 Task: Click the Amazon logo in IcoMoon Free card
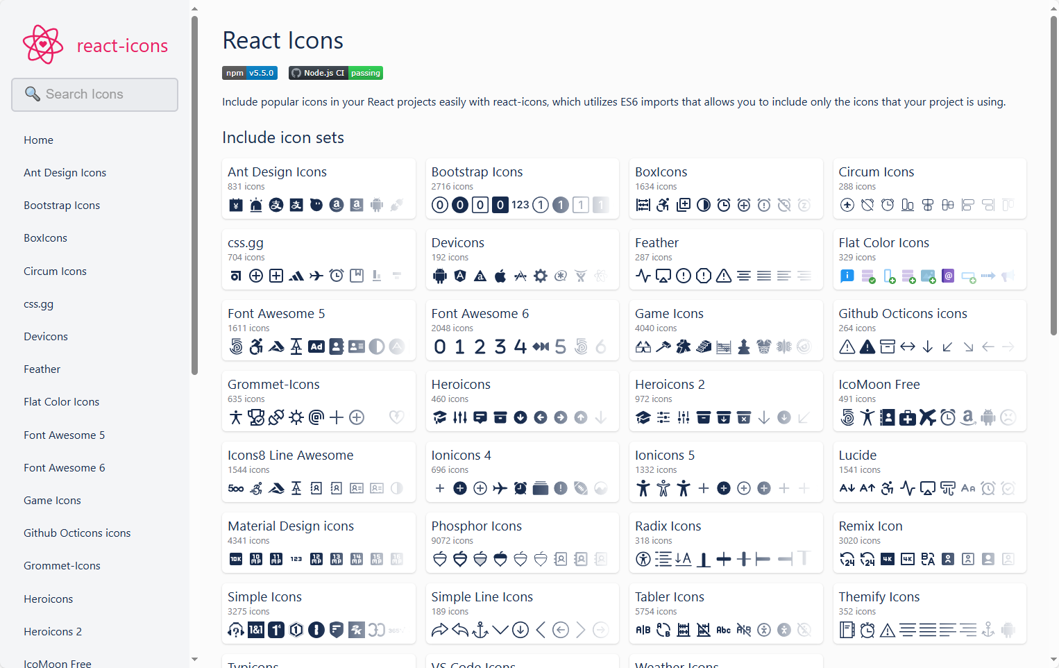(968, 417)
